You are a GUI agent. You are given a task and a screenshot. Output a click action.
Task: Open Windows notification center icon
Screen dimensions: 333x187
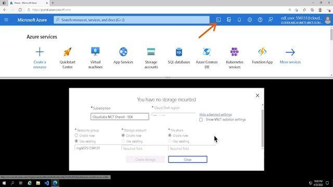(327, 183)
